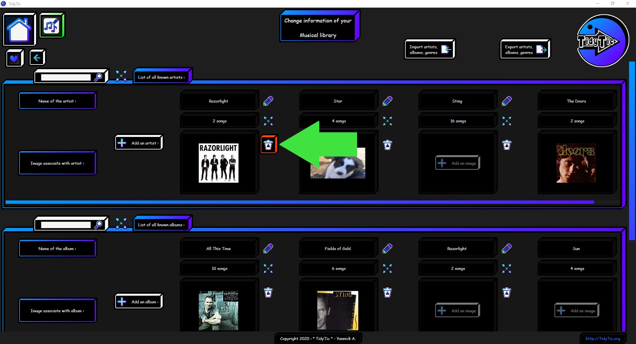Viewport: 636px width, 344px height.
Task: Search artists with magnifier icon
Action: point(98,77)
